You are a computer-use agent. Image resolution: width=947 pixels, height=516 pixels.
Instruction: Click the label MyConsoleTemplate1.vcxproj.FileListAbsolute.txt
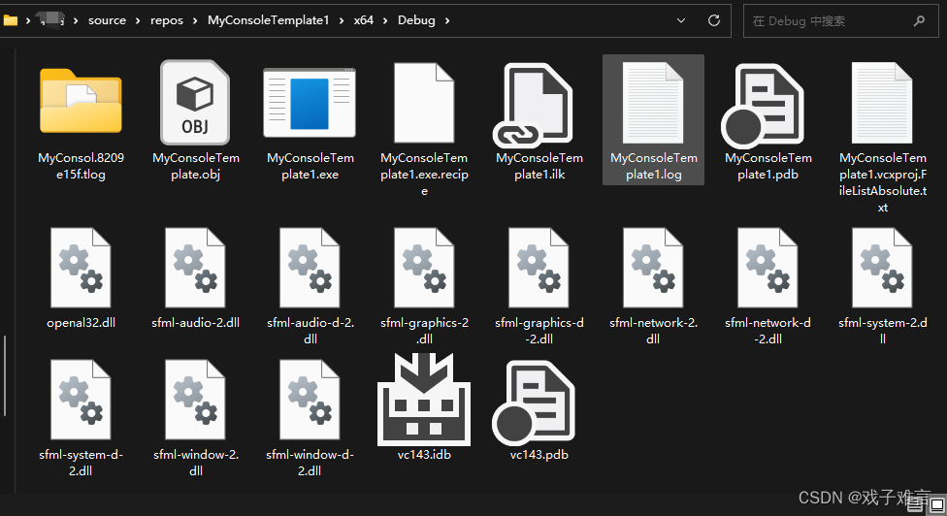click(x=883, y=183)
